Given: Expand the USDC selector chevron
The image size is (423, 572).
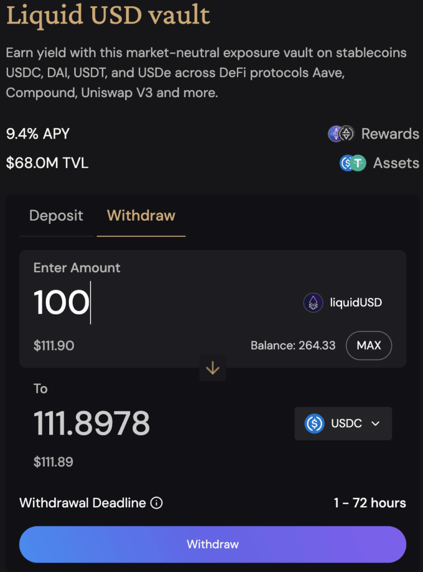Looking at the screenshot, I should point(376,423).
